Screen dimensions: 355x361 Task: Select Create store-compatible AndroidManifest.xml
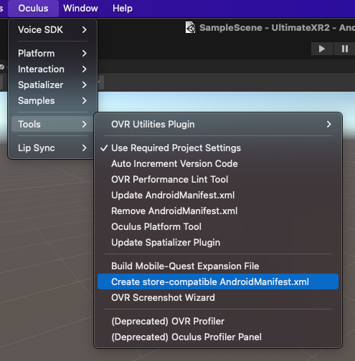pos(218,281)
